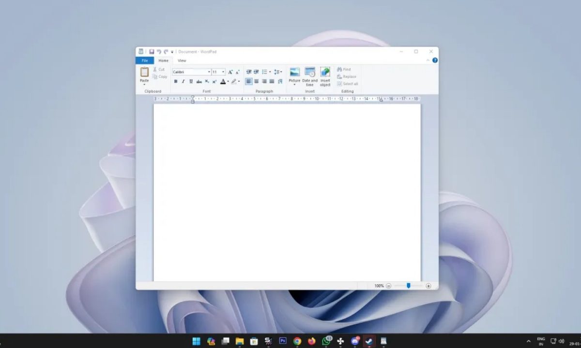581x348 pixels.
Task: Open the font size dropdown
Action: 223,72
